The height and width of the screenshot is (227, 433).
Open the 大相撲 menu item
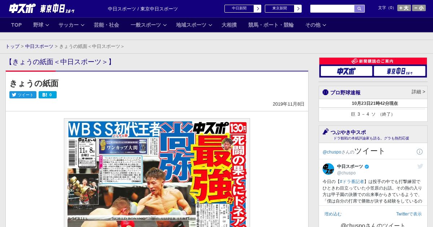(x=229, y=25)
